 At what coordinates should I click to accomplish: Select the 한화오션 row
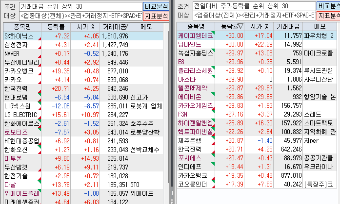[83, 150]
